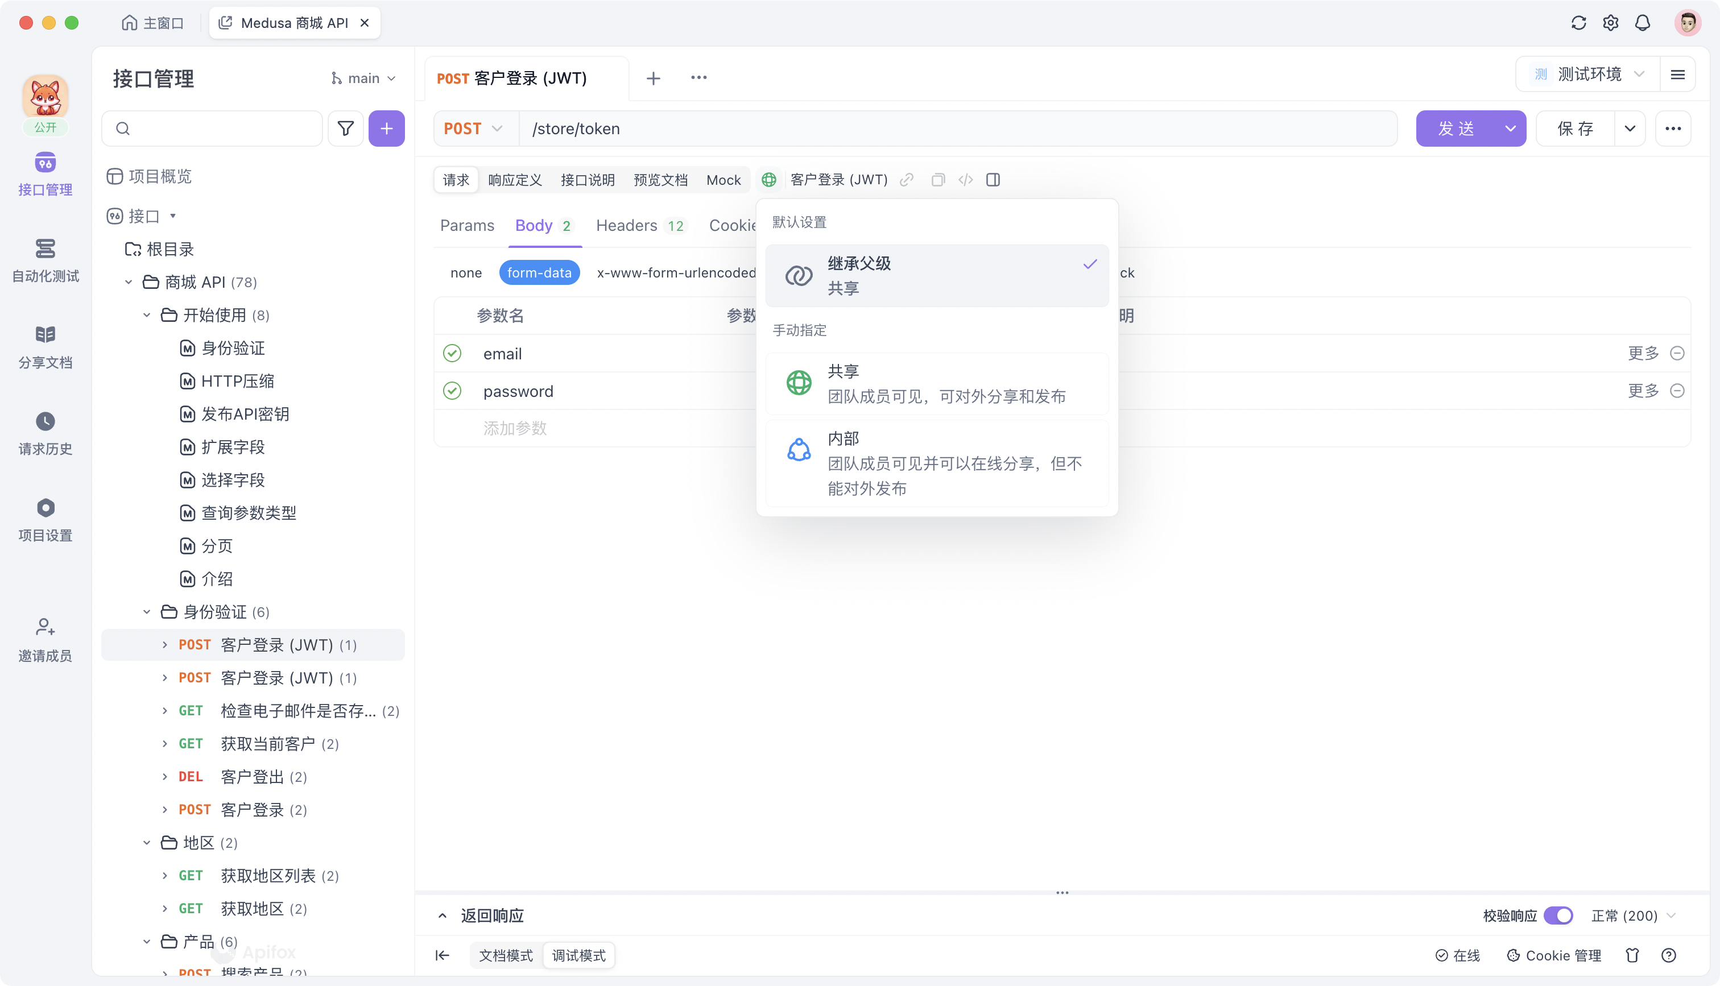Open the POST method dropdown
Image resolution: width=1720 pixels, height=986 pixels.
pyautogui.click(x=473, y=128)
